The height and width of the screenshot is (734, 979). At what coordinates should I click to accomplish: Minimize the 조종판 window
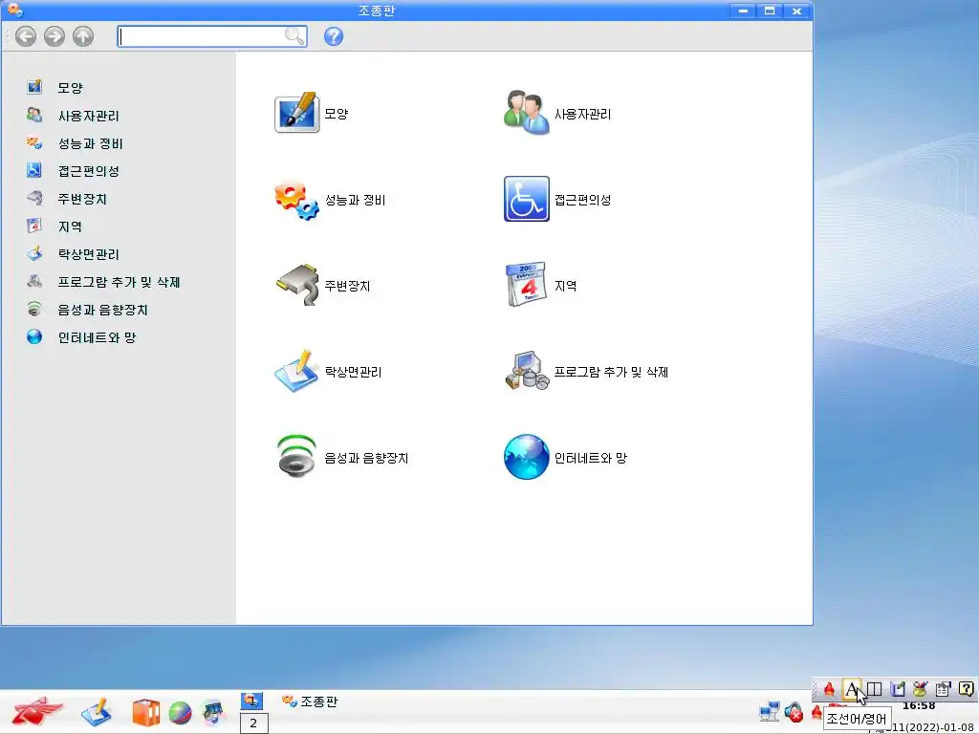click(x=743, y=11)
